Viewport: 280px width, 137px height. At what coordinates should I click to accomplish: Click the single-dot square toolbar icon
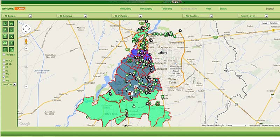point(12,30)
